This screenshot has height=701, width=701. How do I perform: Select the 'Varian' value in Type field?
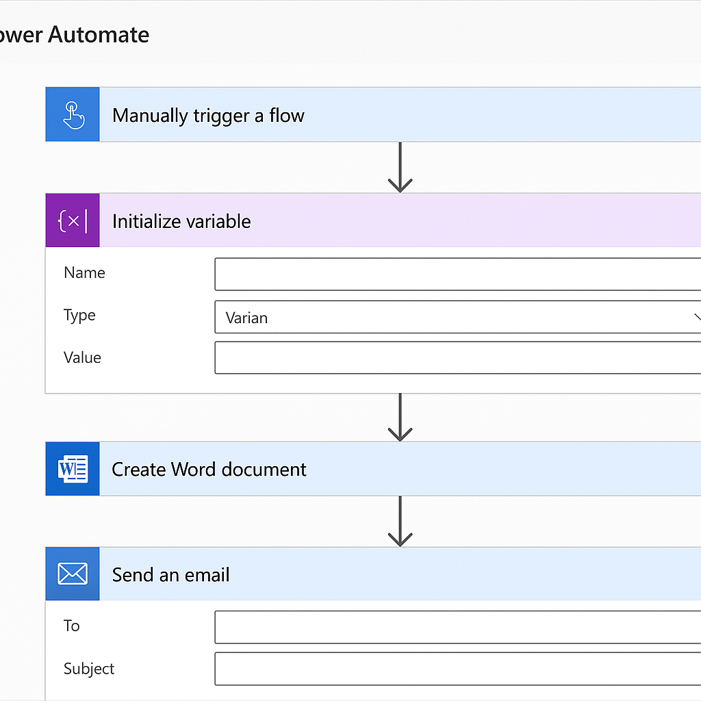[x=246, y=318]
